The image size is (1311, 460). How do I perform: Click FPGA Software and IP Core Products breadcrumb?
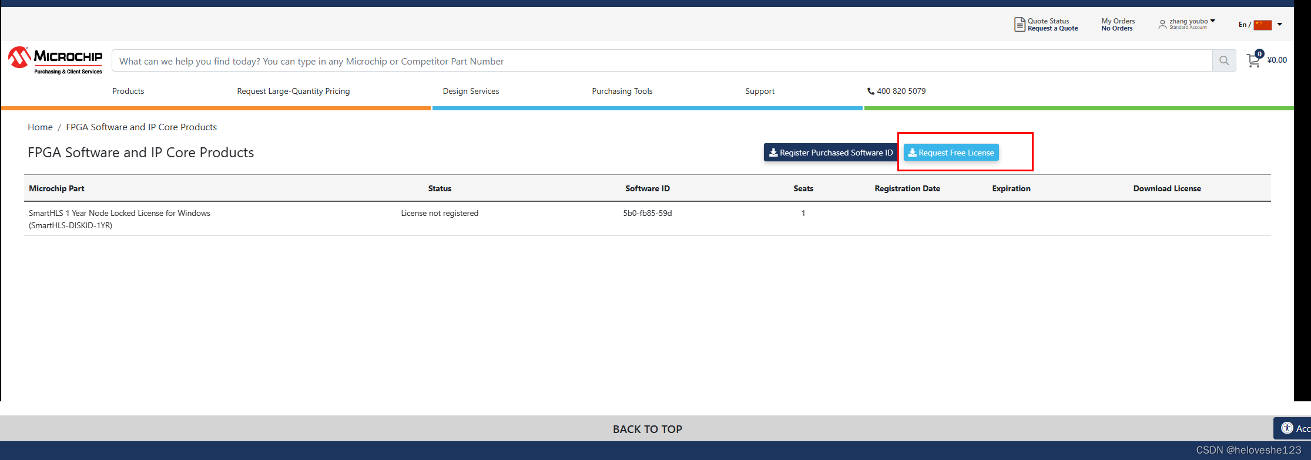(141, 127)
